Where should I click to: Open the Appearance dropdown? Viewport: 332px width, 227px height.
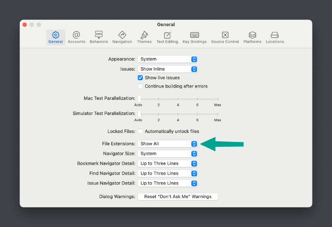[168, 59]
